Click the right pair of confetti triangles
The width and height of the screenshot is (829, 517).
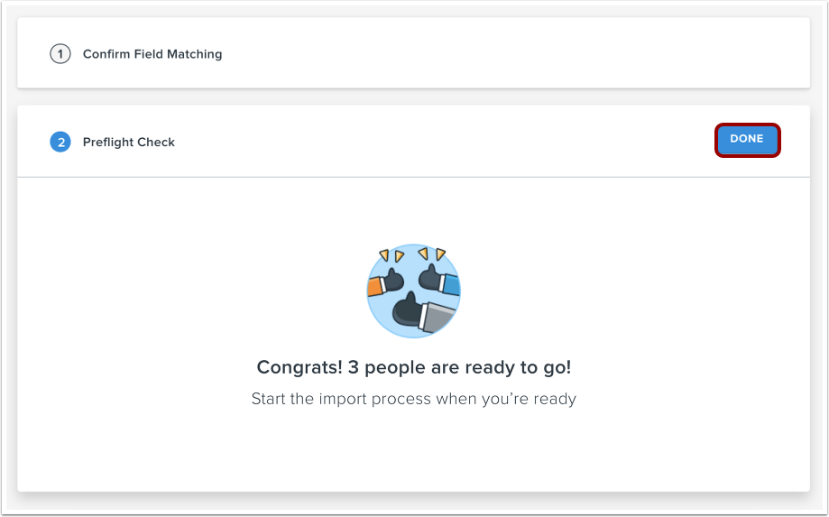click(x=434, y=254)
